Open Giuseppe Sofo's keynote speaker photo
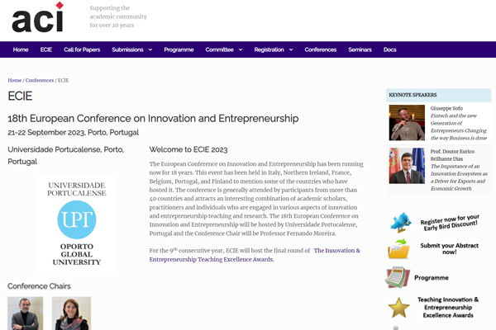Screen dimensions: 496x330 [x=407, y=123]
